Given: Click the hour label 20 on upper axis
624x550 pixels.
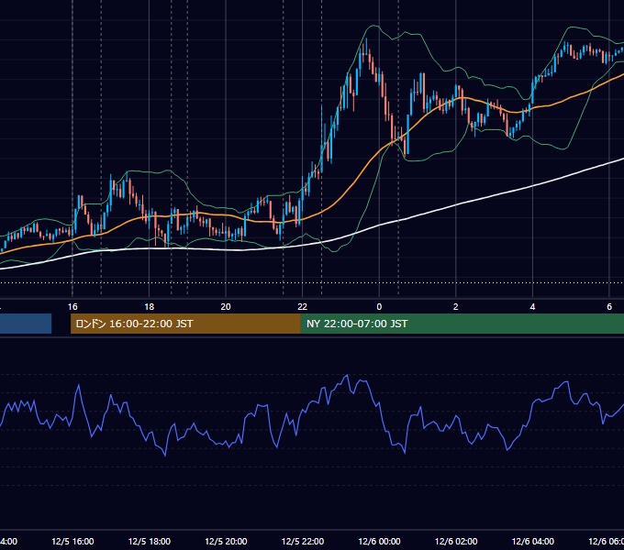Looking at the screenshot, I should click(226, 307).
